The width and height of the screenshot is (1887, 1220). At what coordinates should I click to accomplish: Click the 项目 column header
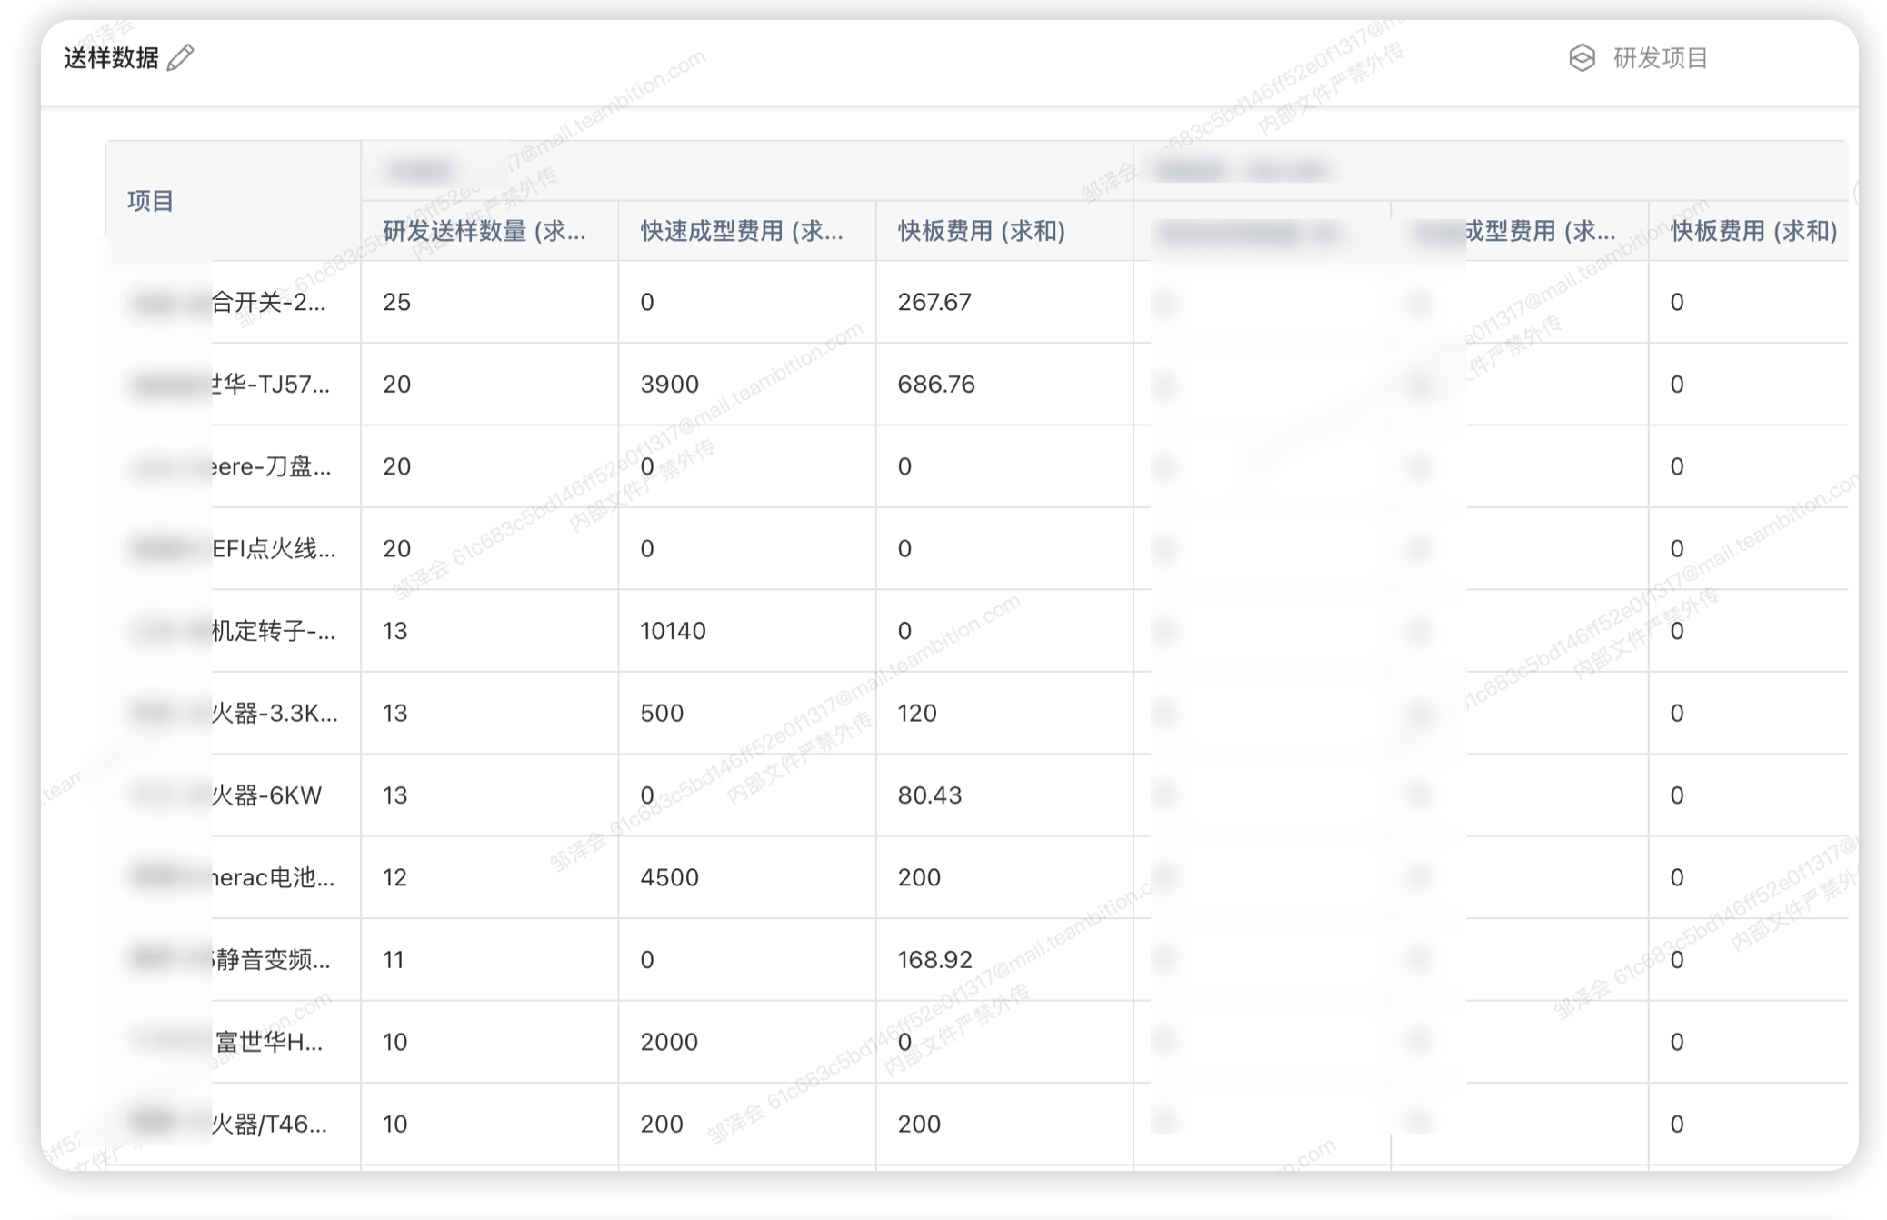coord(150,200)
